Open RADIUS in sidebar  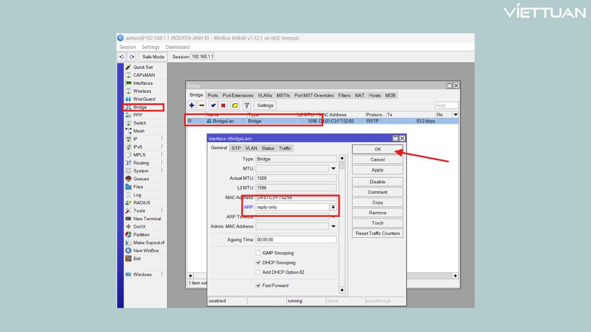click(142, 203)
